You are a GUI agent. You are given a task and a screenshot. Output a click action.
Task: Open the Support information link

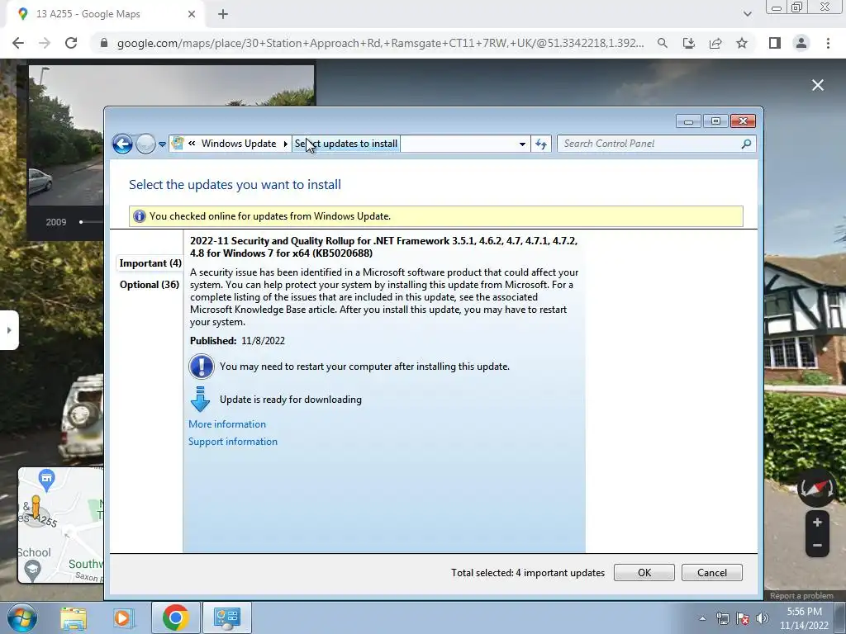[x=232, y=442]
